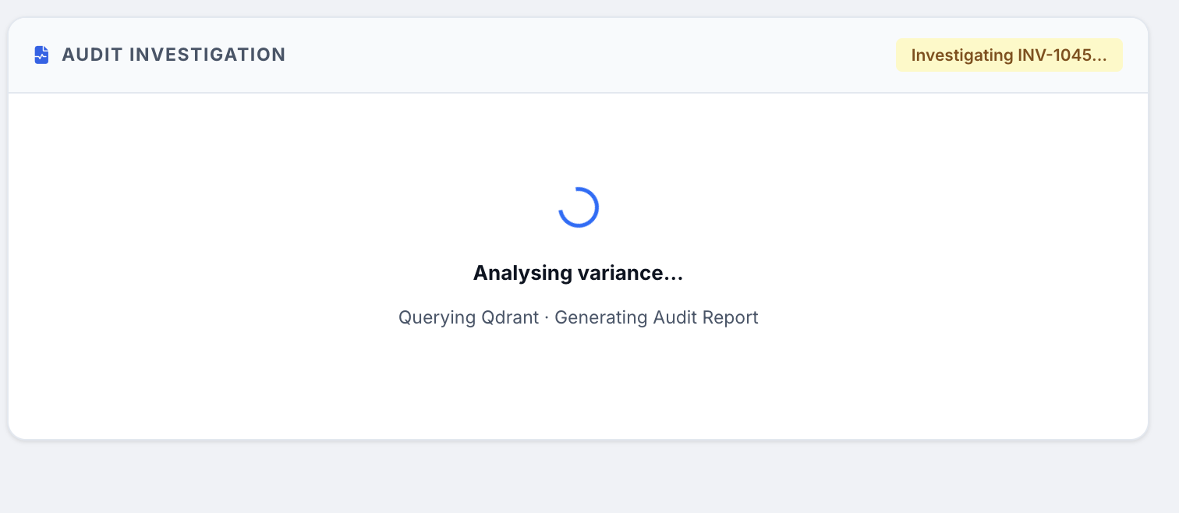
Task: Click the blue loading spinner
Action: pos(579,207)
